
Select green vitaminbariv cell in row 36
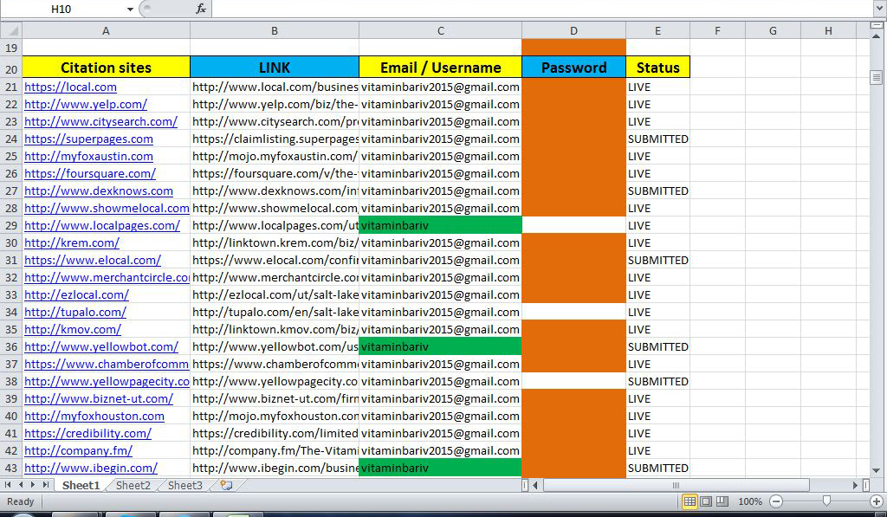[441, 346]
